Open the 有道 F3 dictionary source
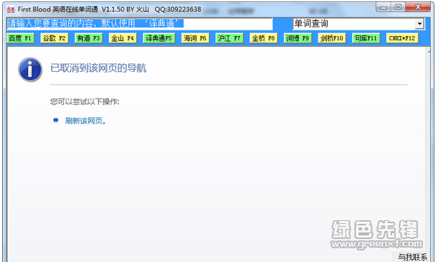The image size is (438, 262). pos(89,38)
